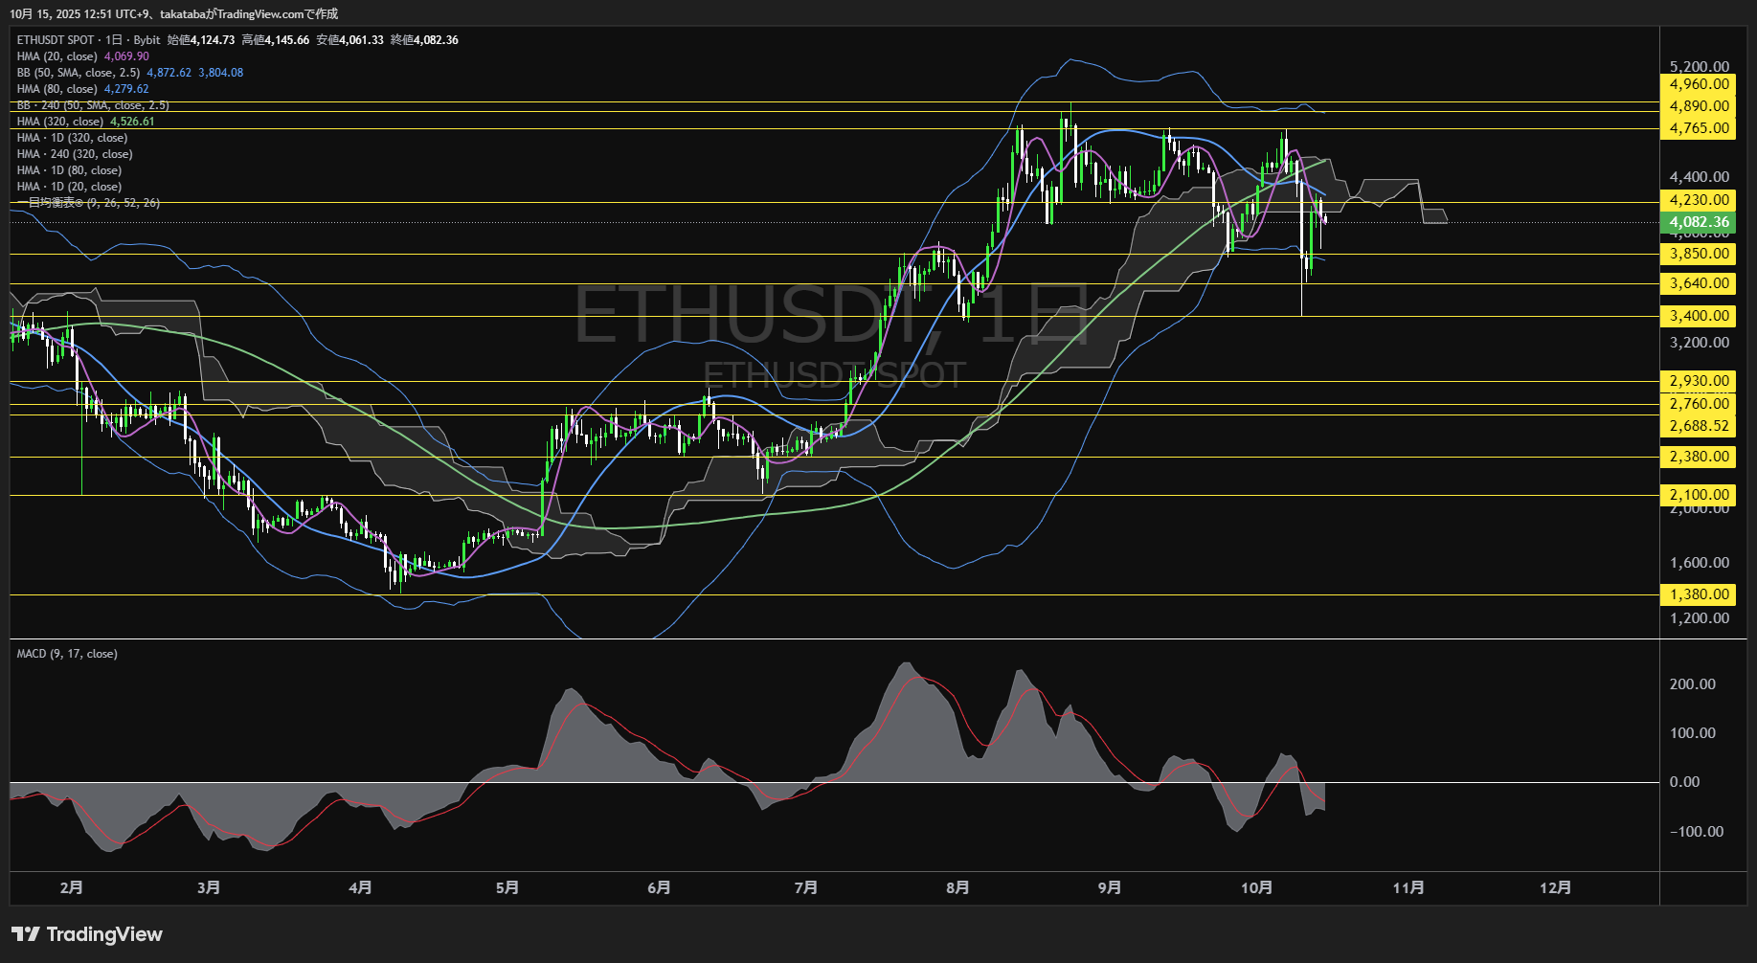Select the BB (50, SMA, close, 2.5) legend
The image size is (1757, 963).
(79, 73)
